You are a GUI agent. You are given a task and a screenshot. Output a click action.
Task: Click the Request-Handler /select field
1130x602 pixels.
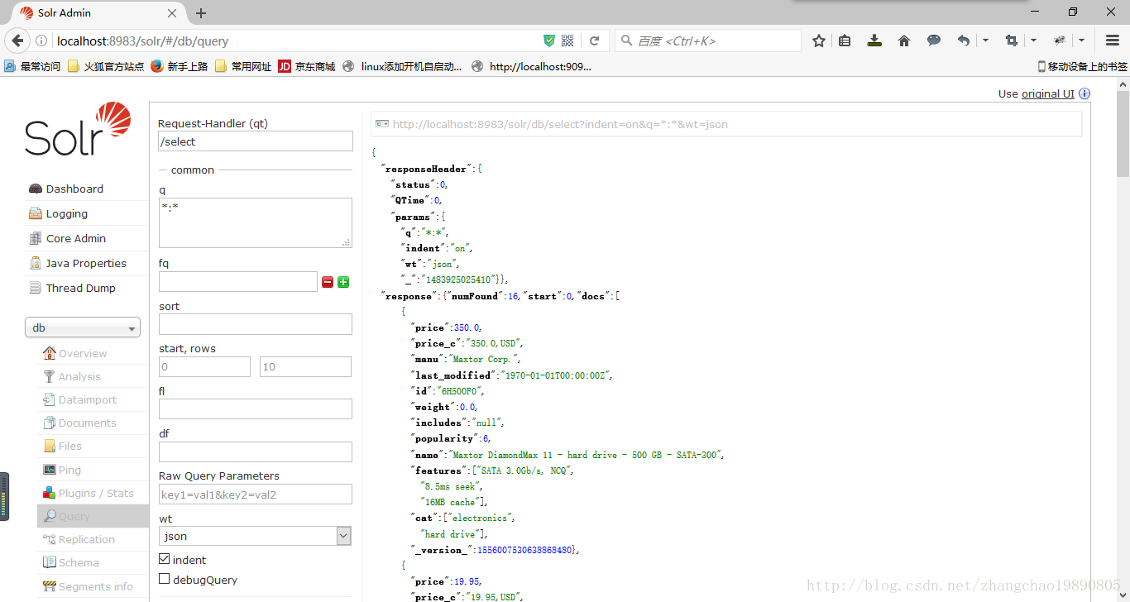[x=256, y=141]
